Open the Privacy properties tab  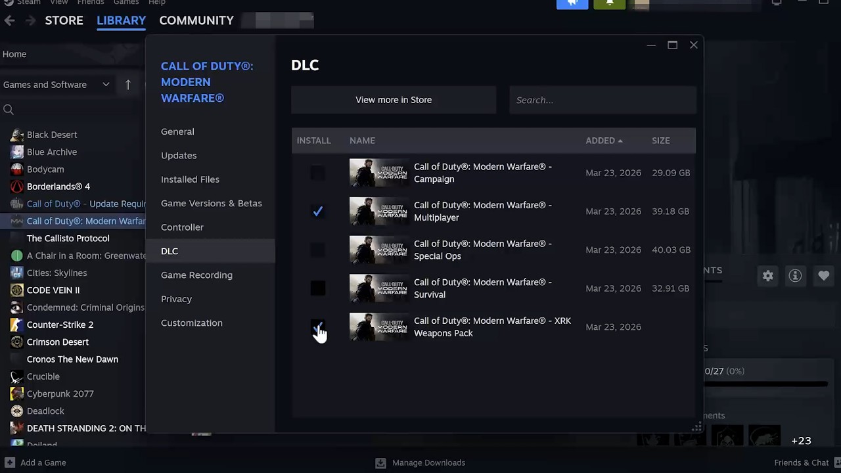(x=210, y=299)
